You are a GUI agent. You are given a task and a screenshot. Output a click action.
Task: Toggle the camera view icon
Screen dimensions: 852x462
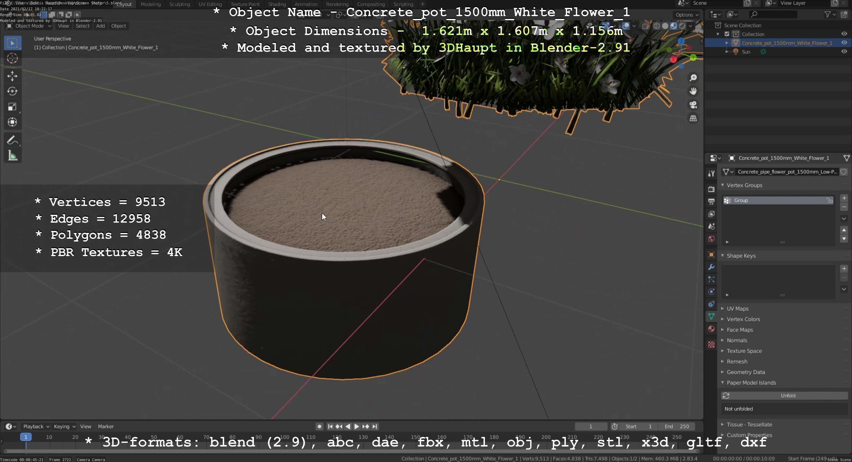point(693,105)
